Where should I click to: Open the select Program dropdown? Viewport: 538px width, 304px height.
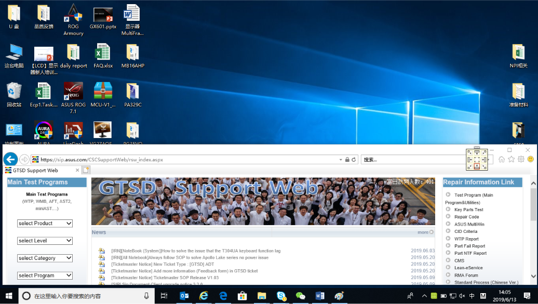click(45, 275)
